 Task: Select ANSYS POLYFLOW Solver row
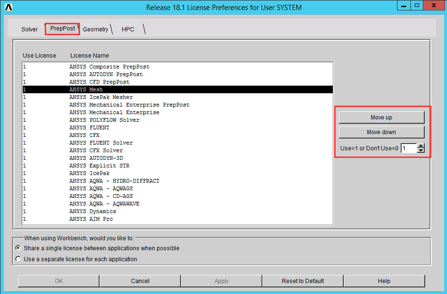coord(178,120)
